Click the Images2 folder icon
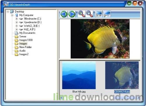 [16, 54]
